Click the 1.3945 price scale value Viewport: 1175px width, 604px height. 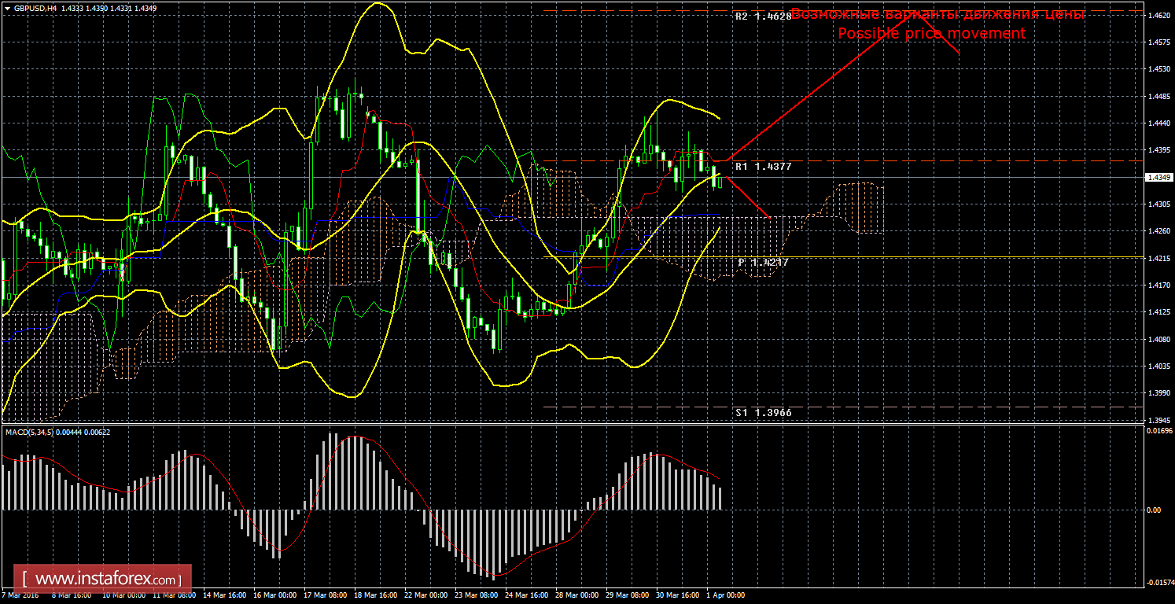pyautogui.click(x=1158, y=421)
